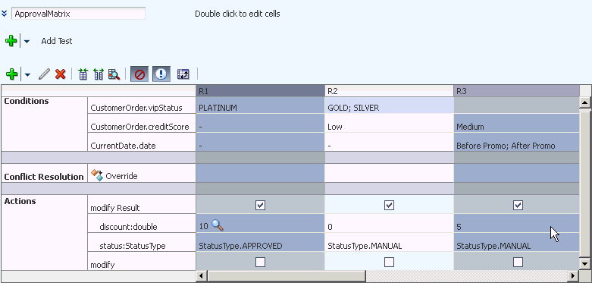Toggle the red no-entry conflicts icon
Image resolution: width=592 pixels, height=283 pixels.
coord(139,74)
